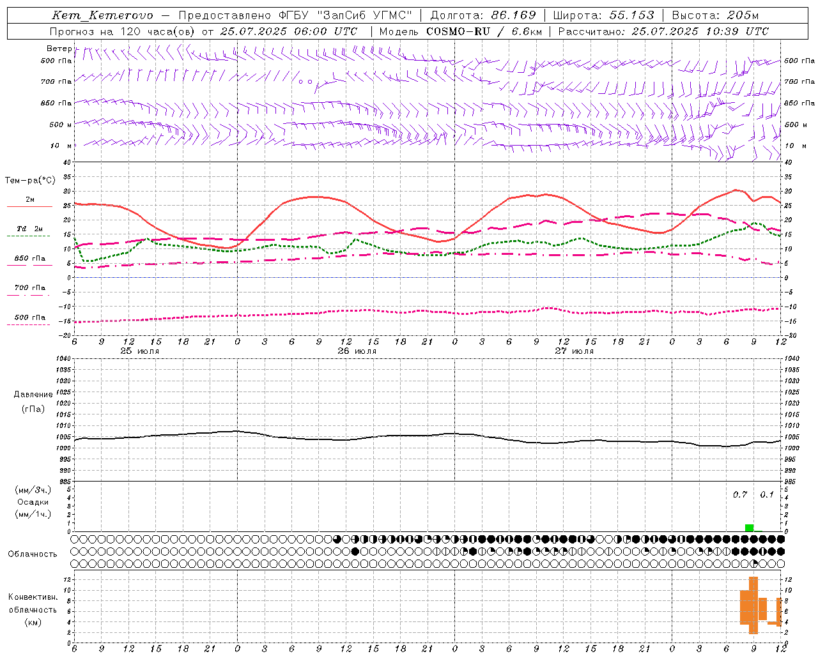Select the Широта: 55.153 value
Image resolution: width=818 pixels, height=654 pixels.
click(604, 15)
